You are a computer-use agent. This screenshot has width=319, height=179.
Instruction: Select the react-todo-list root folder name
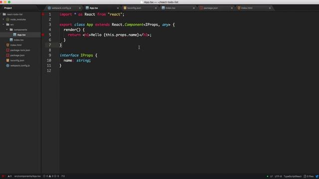tap(14, 14)
